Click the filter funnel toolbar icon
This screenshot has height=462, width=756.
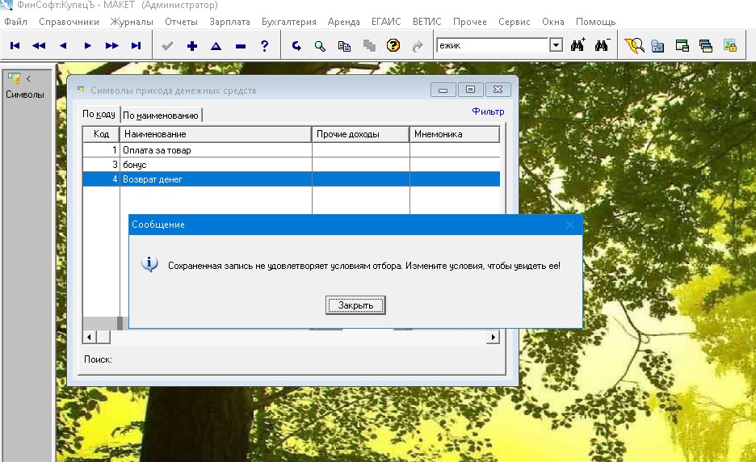(633, 46)
